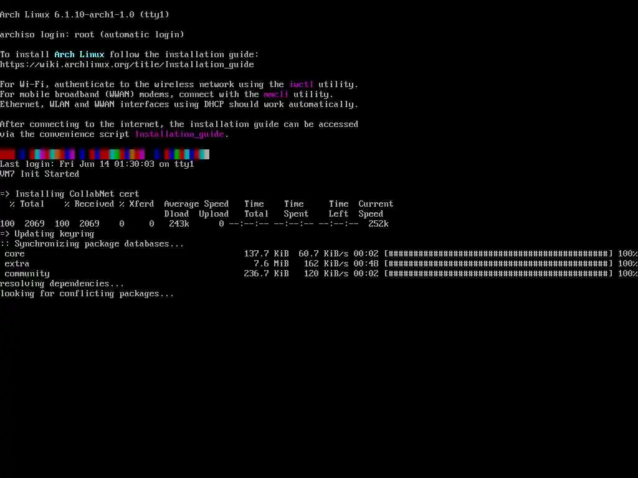The width and height of the screenshot is (638, 478).
Task: Click the 'Last login: Fri Jun 14' line
Action: 97,164
